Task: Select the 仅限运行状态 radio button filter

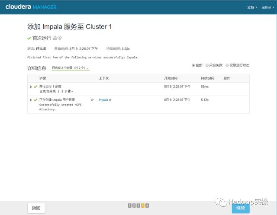Action: [x=227, y=65]
